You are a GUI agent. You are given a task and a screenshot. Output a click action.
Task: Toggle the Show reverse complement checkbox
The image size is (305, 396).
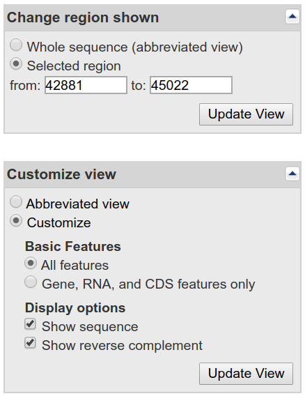(x=30, y=343)
